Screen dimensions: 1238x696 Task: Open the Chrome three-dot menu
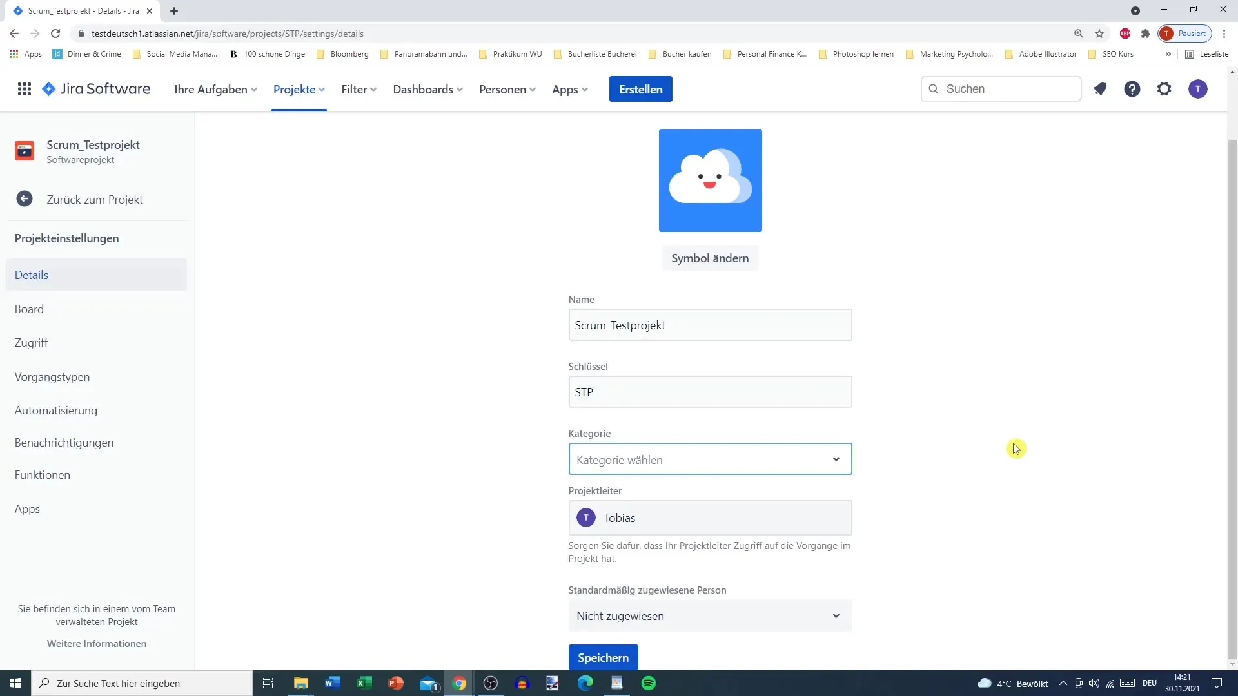pos(1224,34)
